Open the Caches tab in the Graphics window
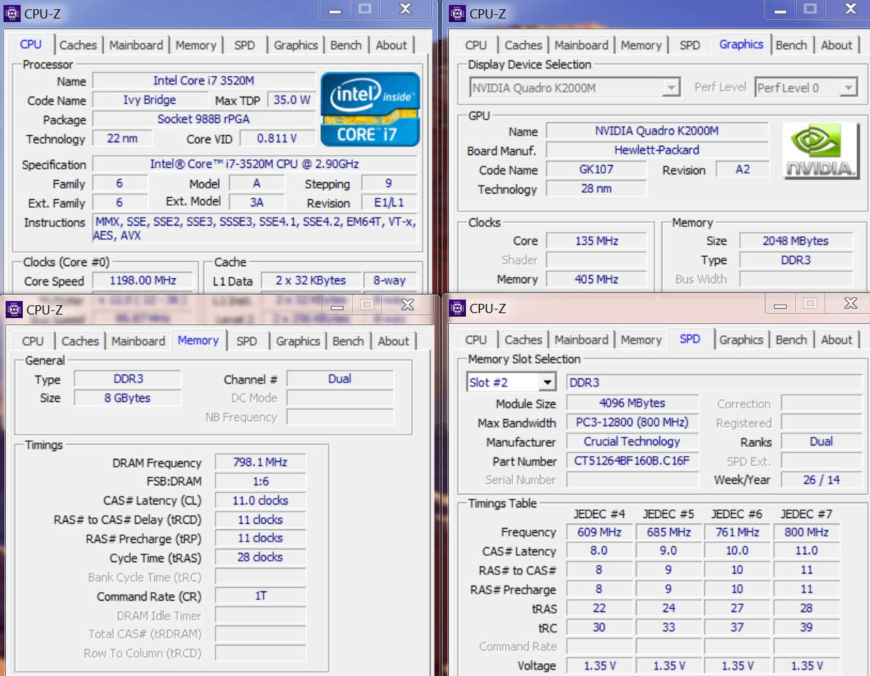The image size is (870, 676). pos(523,45)
